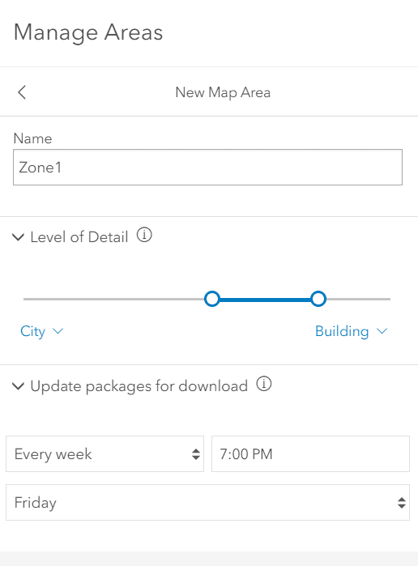The height and width of the screenshot is (566, 418).
Task: Collapse the Level of Detail section chevron
Action: pos(18,237)
